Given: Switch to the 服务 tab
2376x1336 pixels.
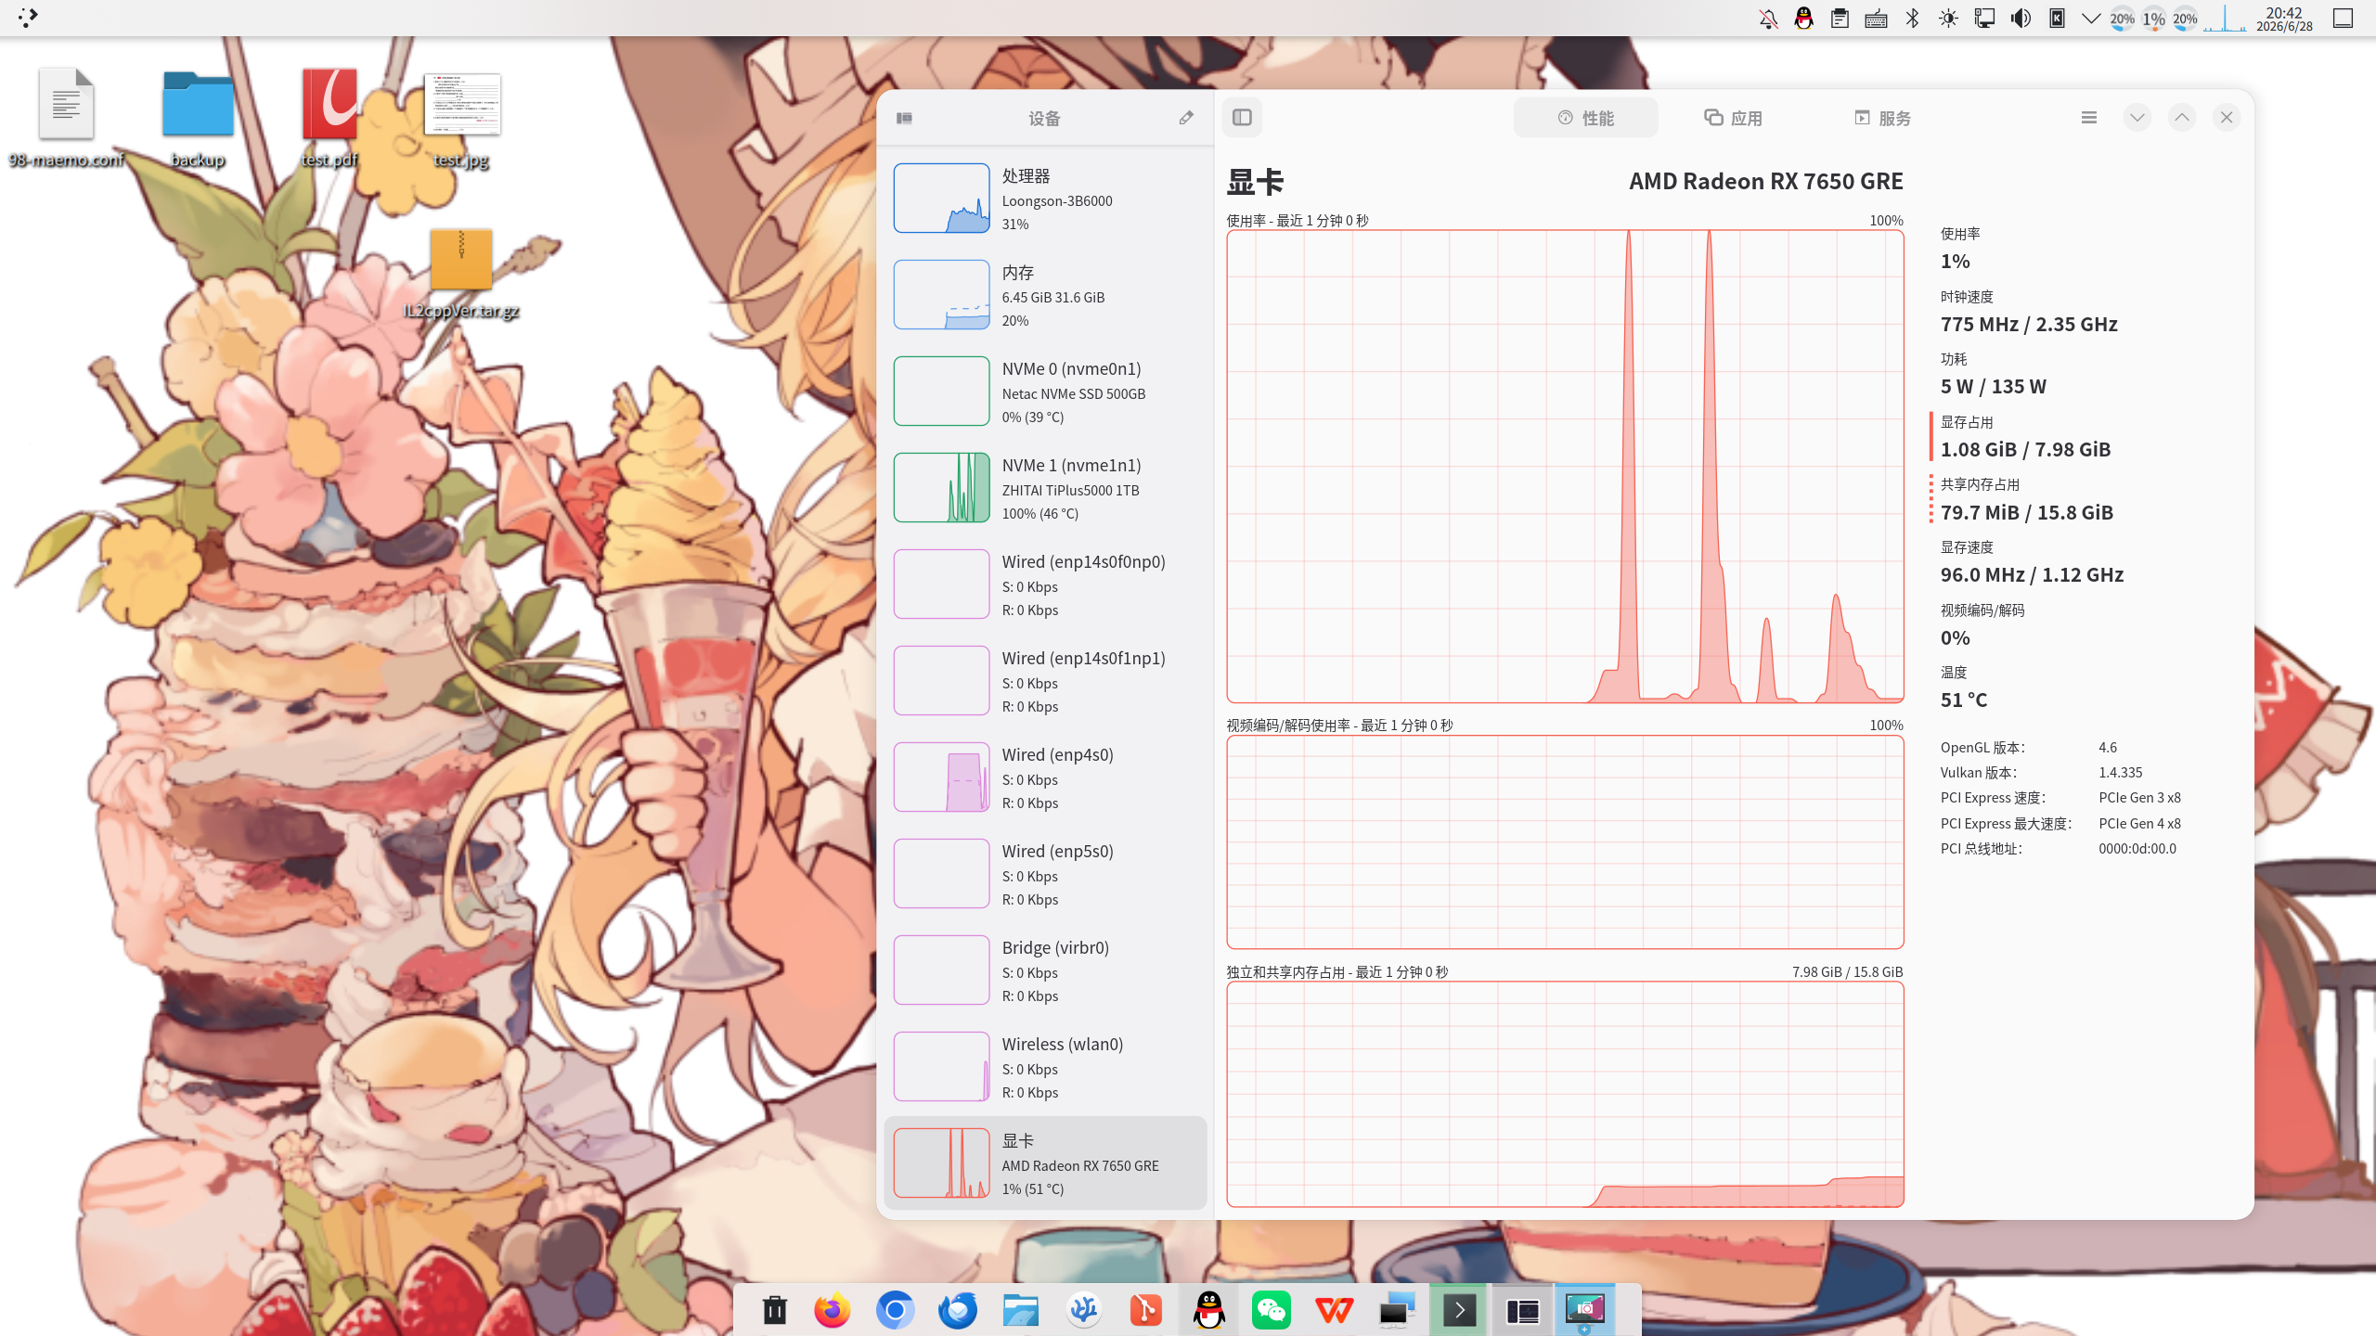Looking at the screenshot, I should (x=1881, y=118).
